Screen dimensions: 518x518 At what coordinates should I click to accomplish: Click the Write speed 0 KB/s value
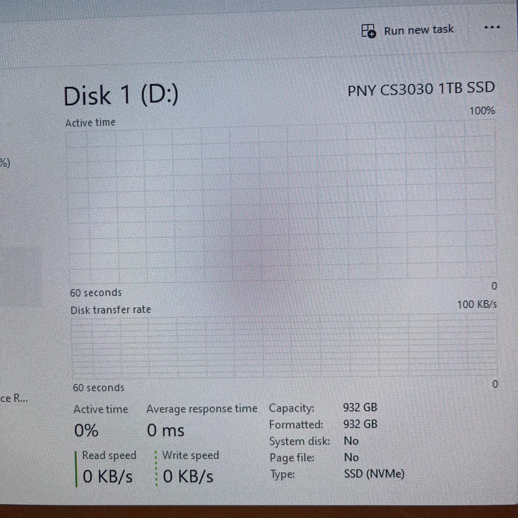(188, 476)
